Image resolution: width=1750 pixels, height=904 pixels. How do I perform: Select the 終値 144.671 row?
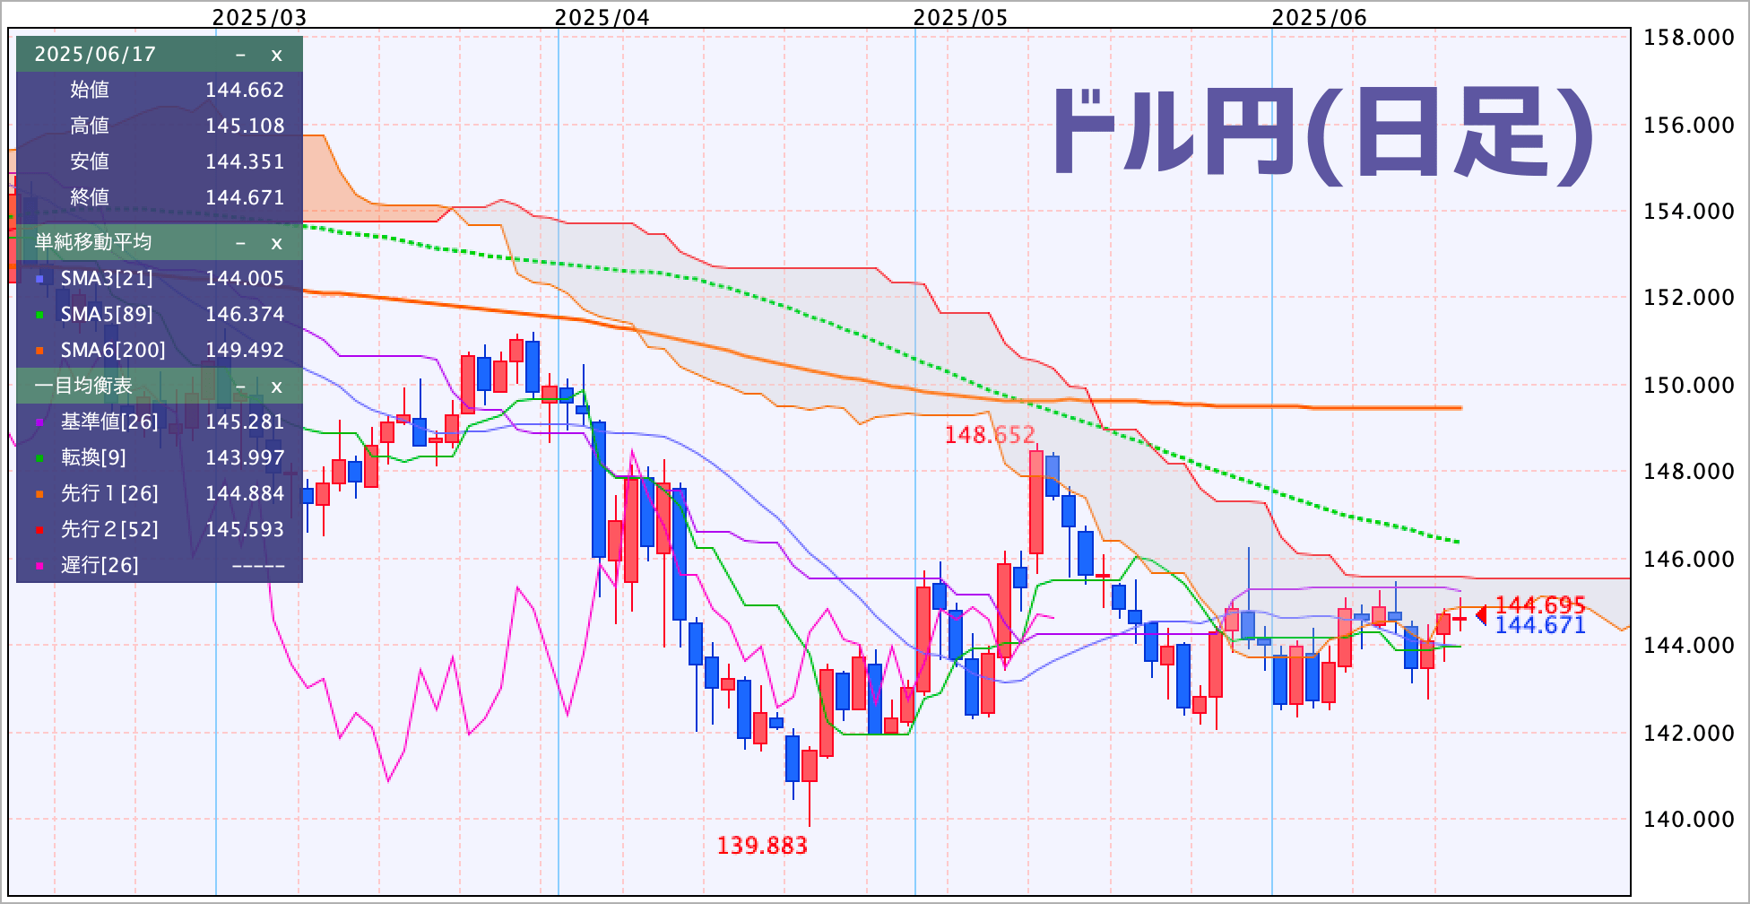(x=160, y=197)
